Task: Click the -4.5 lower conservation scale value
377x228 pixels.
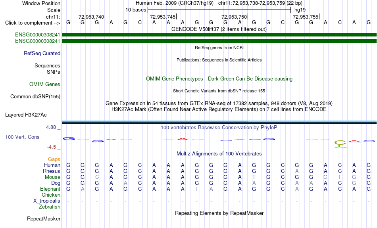Action: (x=52, y=147)
